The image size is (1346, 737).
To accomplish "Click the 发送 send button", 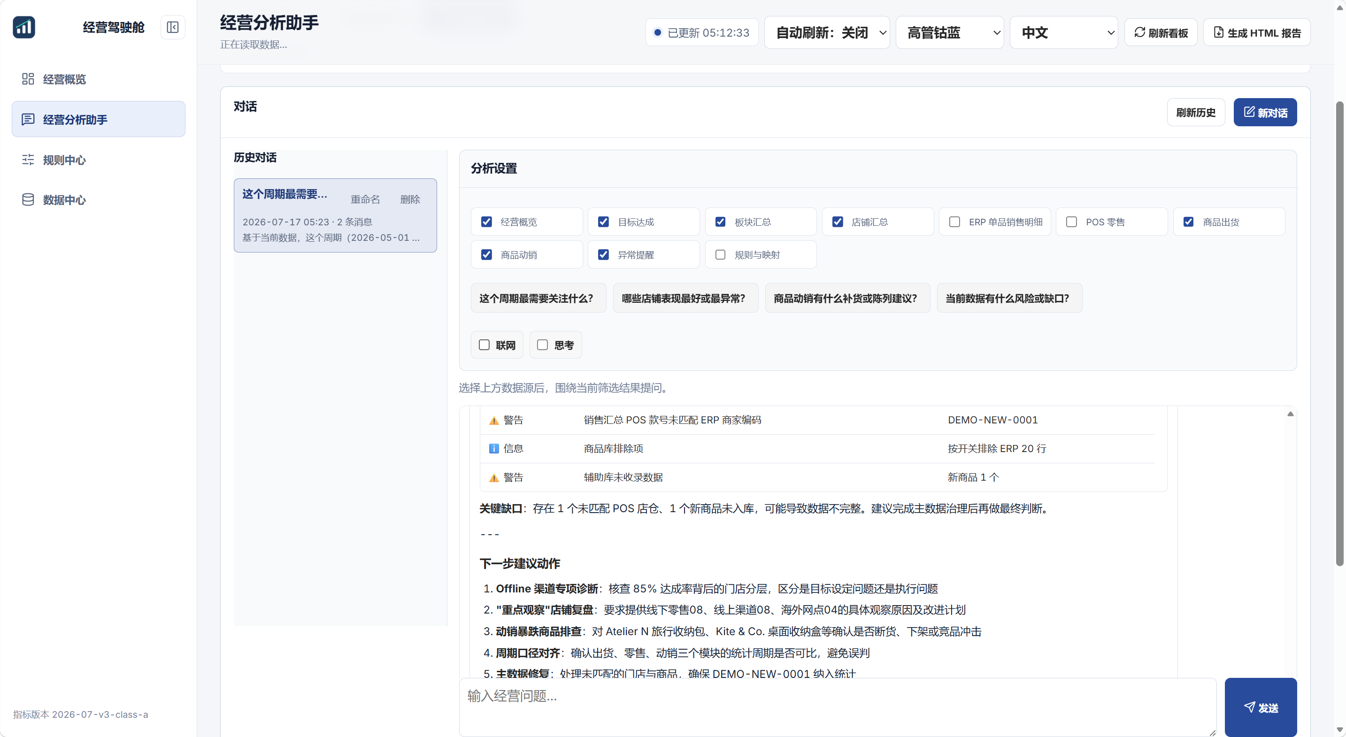I will [x=1260, y=707].
